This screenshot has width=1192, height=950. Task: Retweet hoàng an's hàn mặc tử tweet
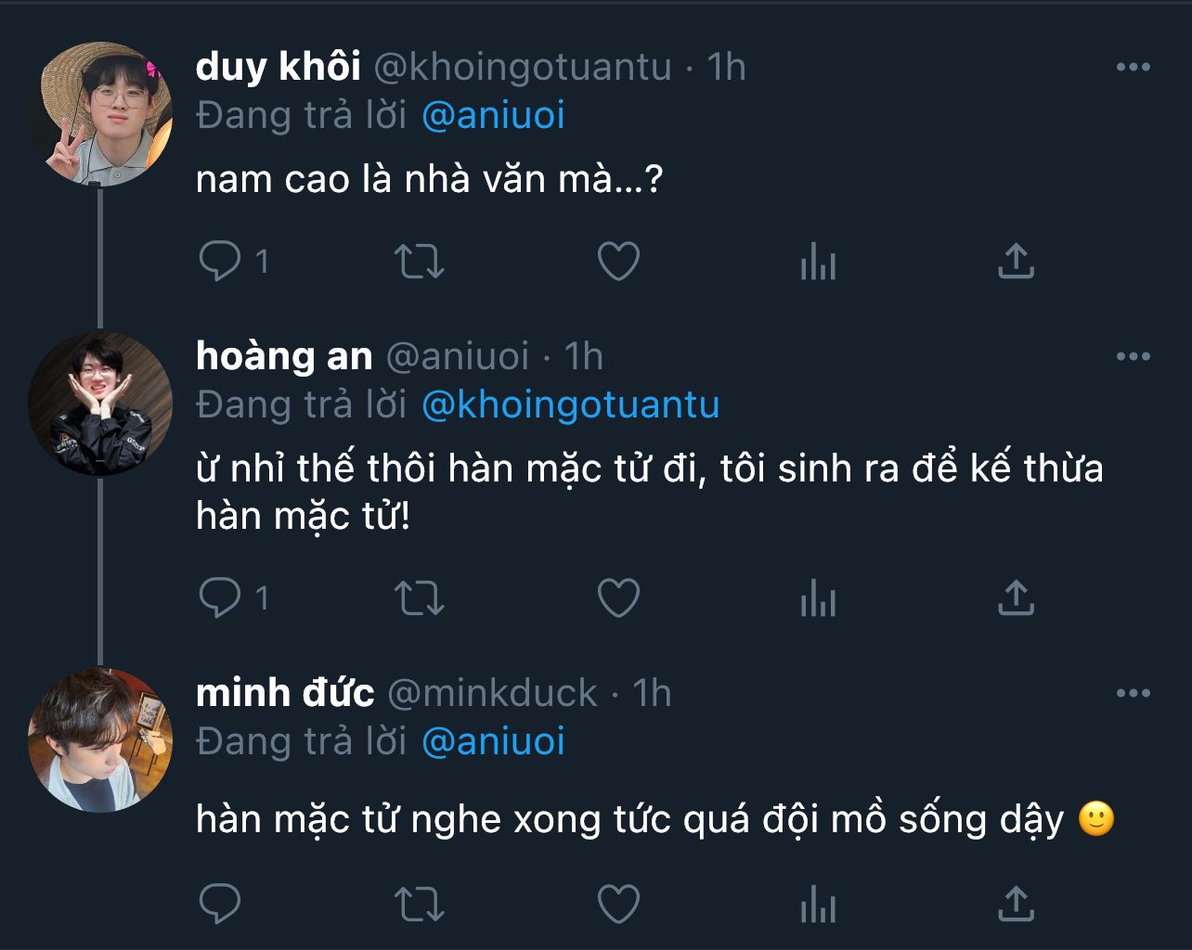pyautogui.click(x=420, y=598)
